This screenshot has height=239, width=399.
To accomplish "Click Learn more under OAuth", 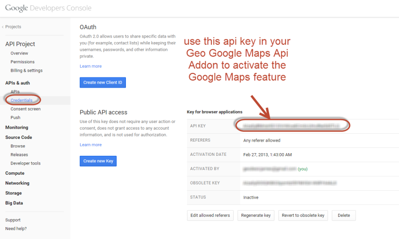I will pos(90,66).
